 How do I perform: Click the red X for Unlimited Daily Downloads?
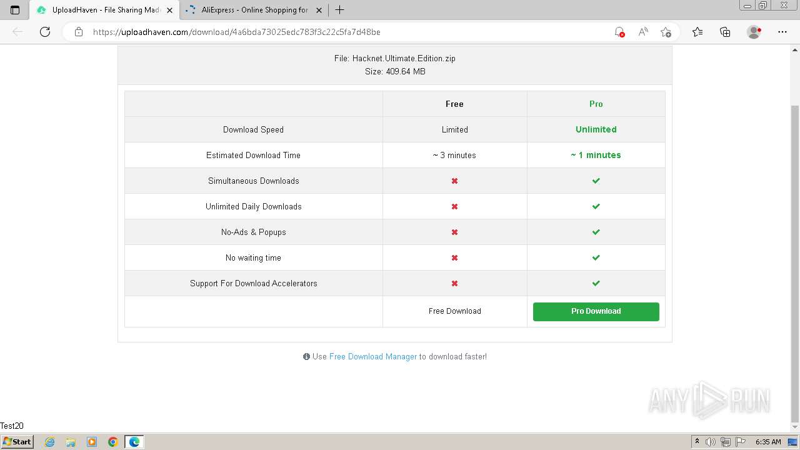click(454, 207)
